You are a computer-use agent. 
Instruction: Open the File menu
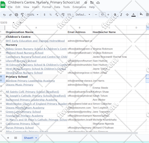click(x=10, y=7)
